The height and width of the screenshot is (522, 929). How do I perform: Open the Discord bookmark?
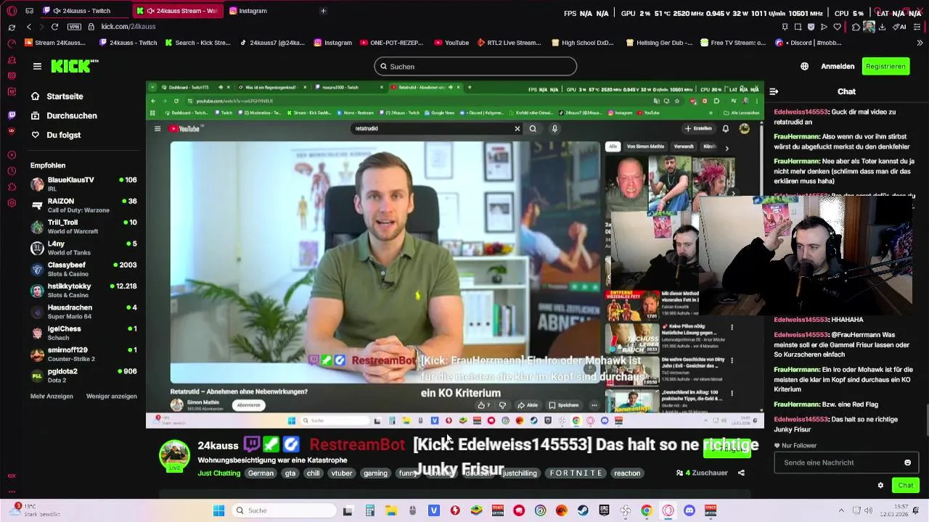(808, 43)
